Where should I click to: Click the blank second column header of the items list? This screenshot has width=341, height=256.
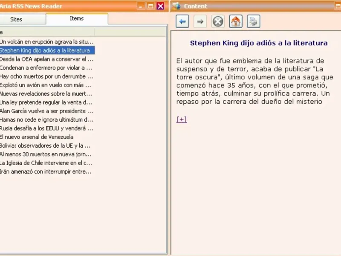(130, 32)
